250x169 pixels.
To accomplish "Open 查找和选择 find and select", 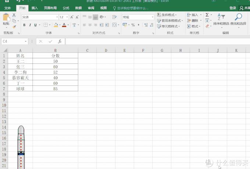I will [x=238, y=20].
